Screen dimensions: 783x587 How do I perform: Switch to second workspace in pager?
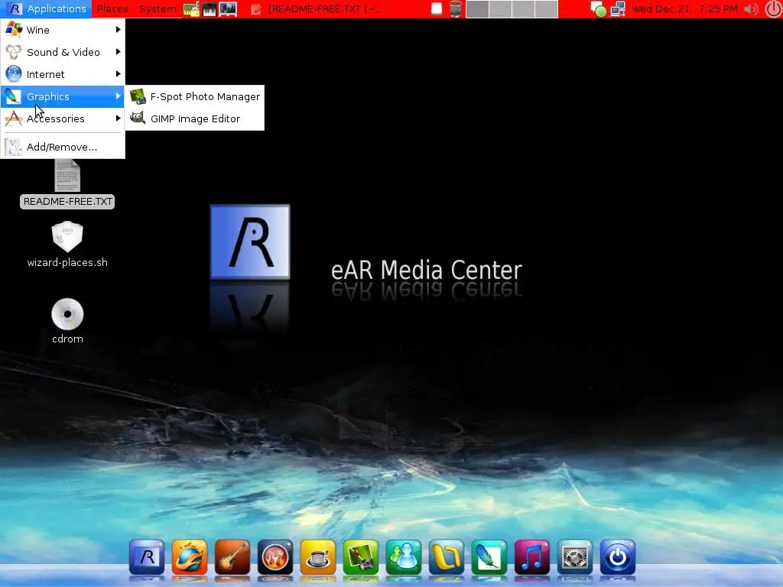(500, 8)
